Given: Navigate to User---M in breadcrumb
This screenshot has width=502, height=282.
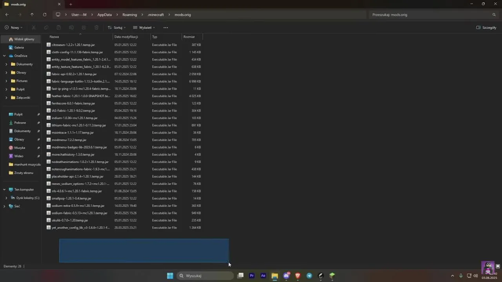Looking at the screenshot, I should [x=79, y=14].
